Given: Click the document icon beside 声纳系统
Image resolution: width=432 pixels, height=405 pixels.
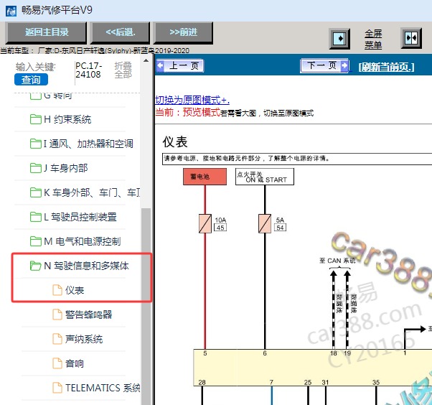Looking at the screenshot, I should [57, 339].
